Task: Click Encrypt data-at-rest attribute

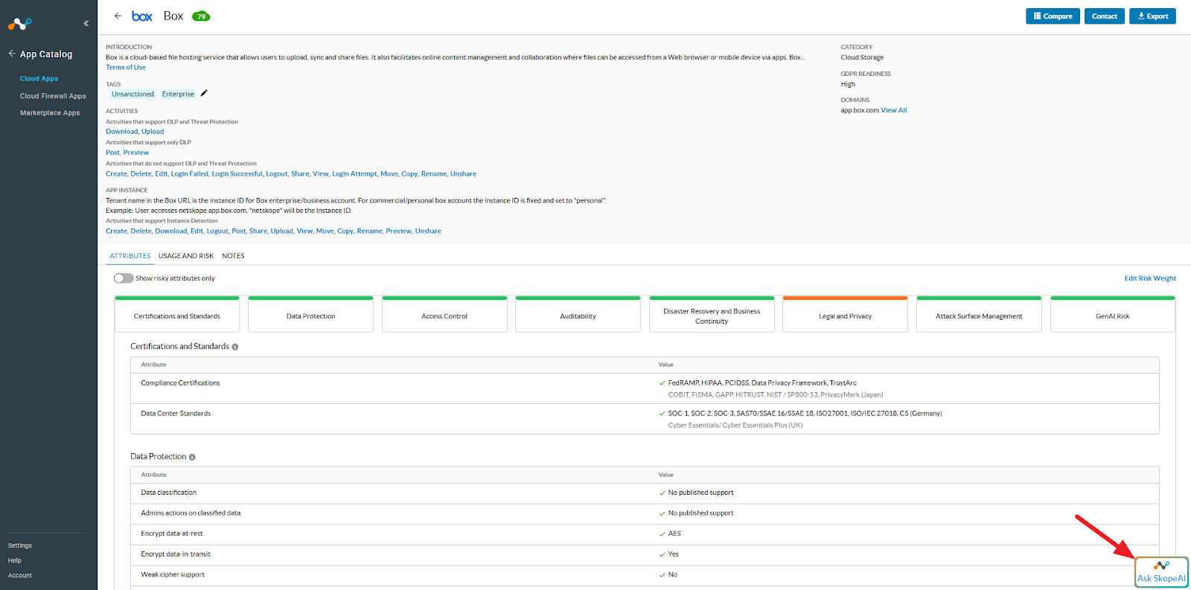Action: click(172, 533)
